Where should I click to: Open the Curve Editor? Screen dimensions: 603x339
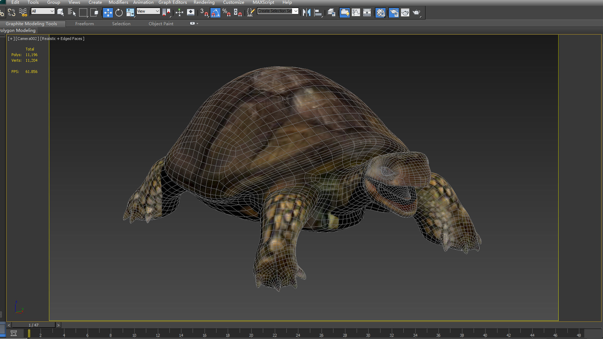click(x=356, y=13)
